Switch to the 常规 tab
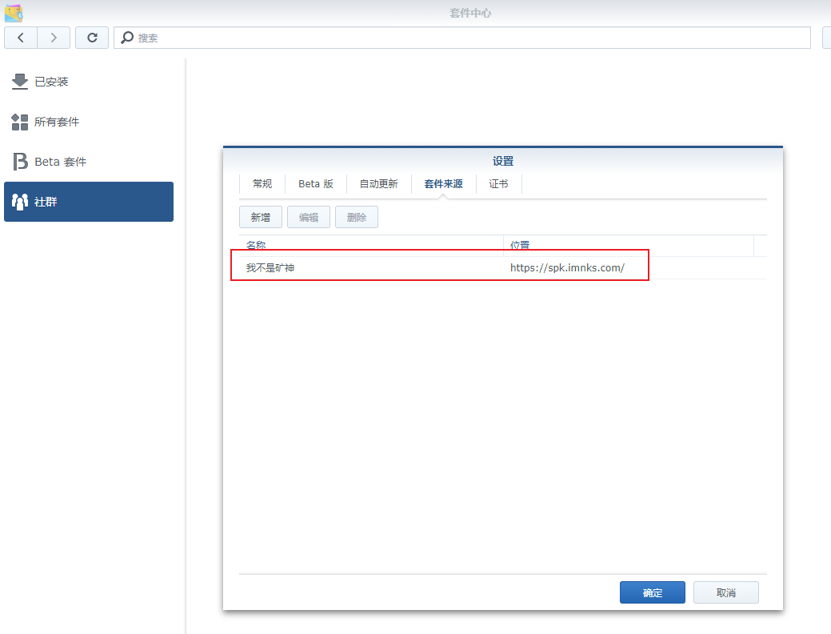Viewport: 831px width, 634px height. [262, 184]
